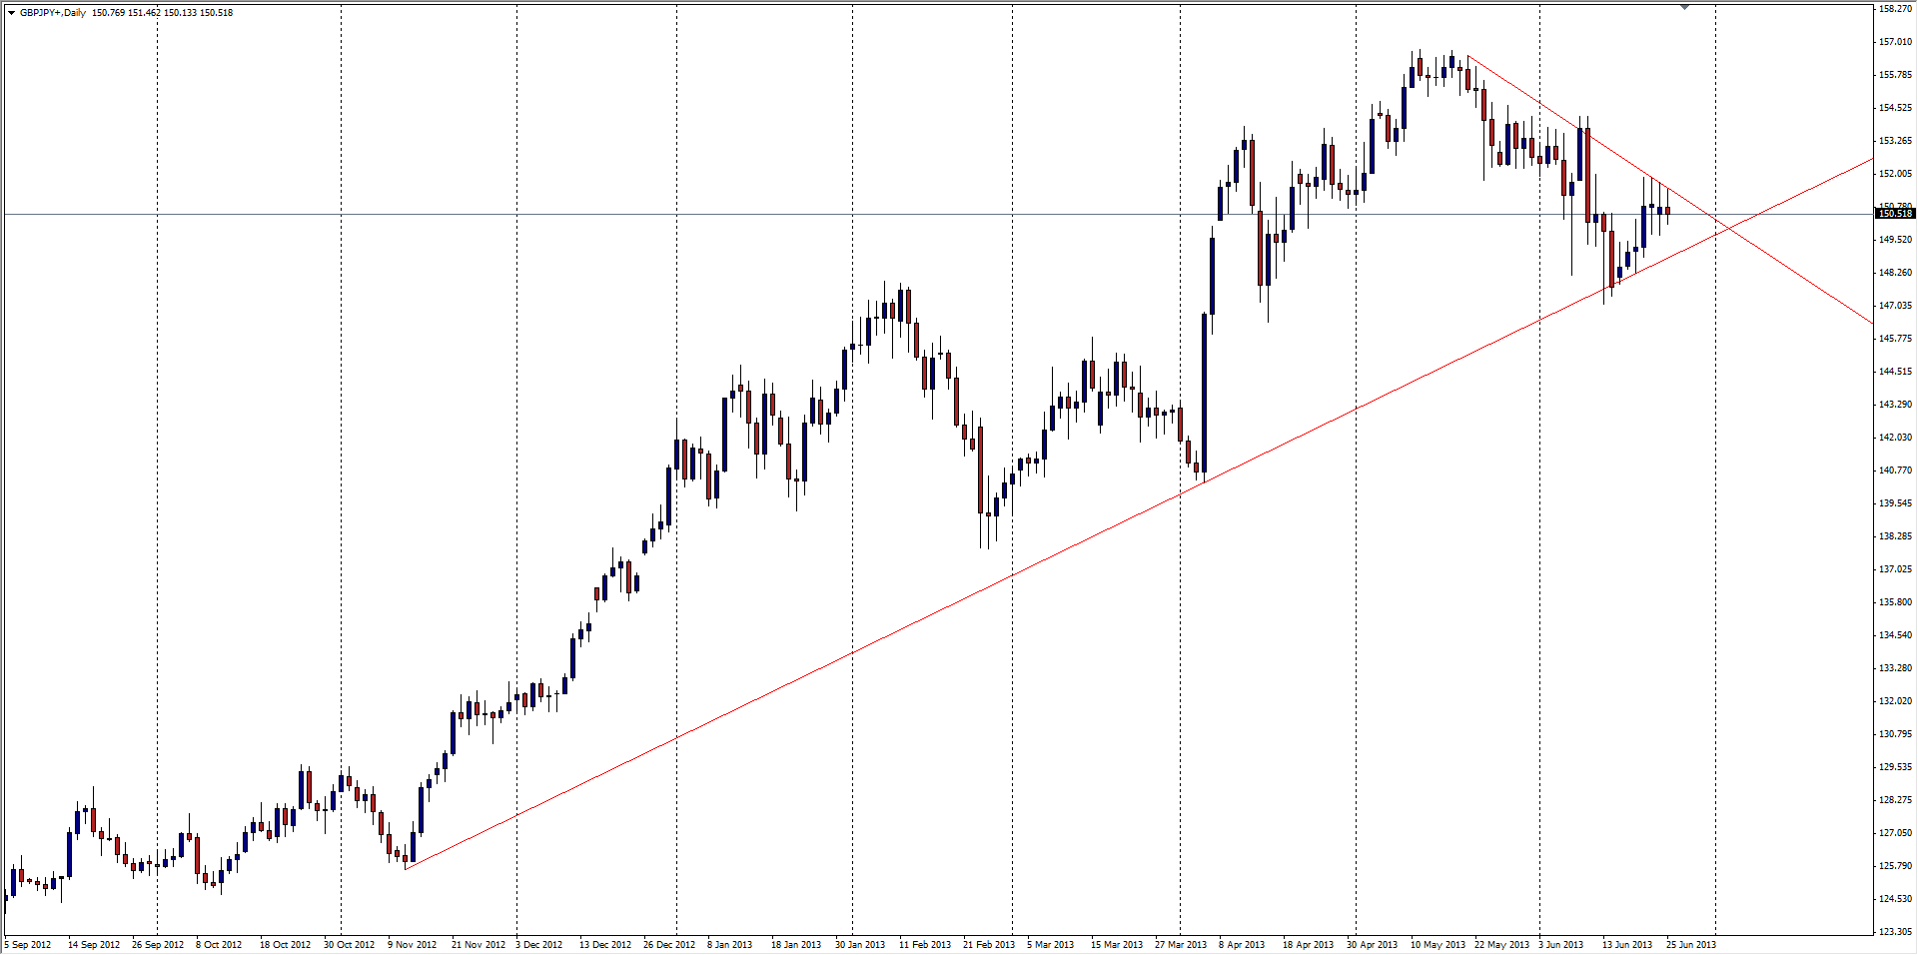Click the 144.515 price scale label
The height and width of the screenshot is (955, 1918).
click(1895, 372)
